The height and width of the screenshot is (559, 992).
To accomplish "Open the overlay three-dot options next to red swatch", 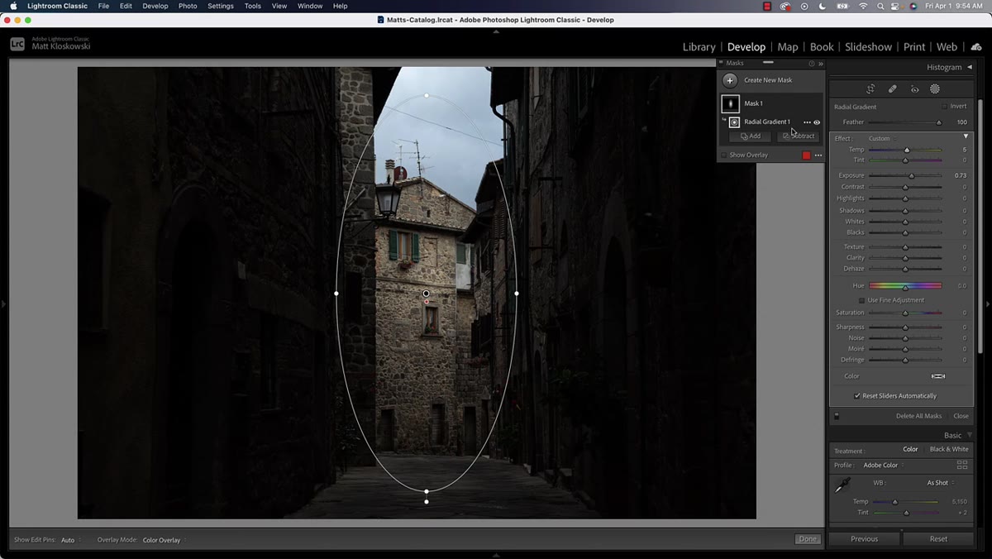I will [818, 155].
